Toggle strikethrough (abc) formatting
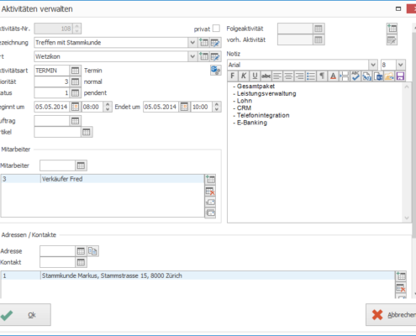The width and height of the screenshot is (416, 336). point(266,76)
